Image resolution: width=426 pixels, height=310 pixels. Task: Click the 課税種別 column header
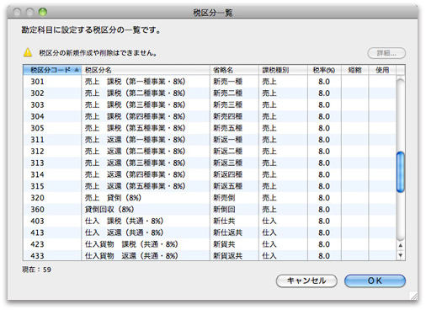tap(283, 70)
